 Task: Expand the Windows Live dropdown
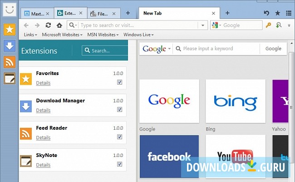(x=138, y=35)
